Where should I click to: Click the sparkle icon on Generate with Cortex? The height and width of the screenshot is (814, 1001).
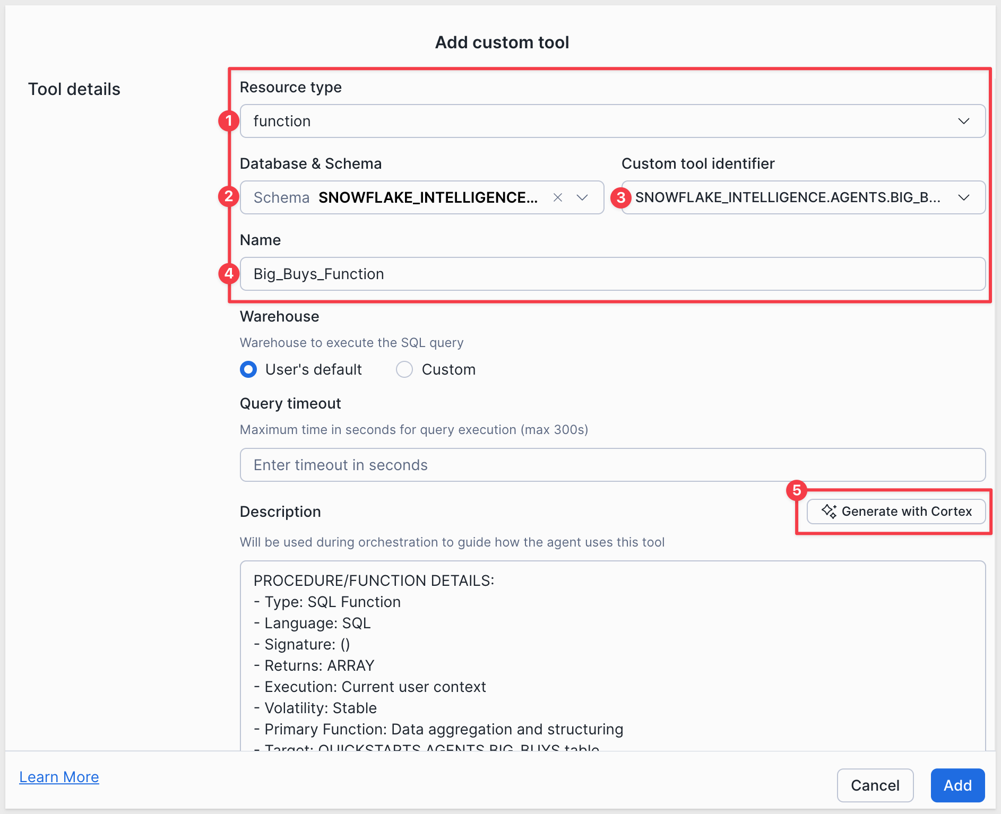pos(829,511)
